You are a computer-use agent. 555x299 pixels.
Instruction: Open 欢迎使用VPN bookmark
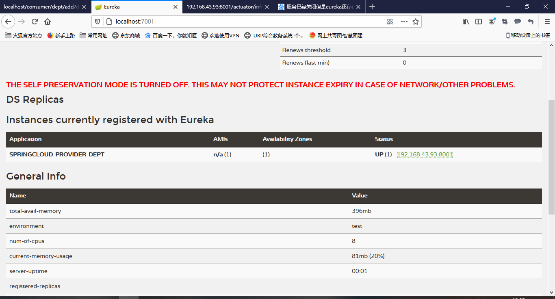(x=221, y=35)
